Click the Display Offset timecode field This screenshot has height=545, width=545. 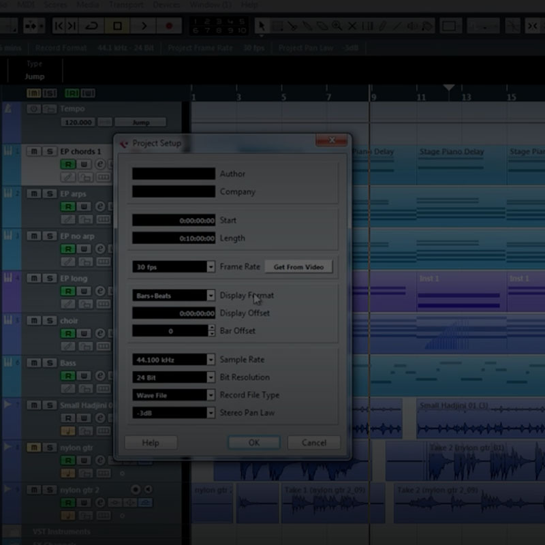(174, 313)
